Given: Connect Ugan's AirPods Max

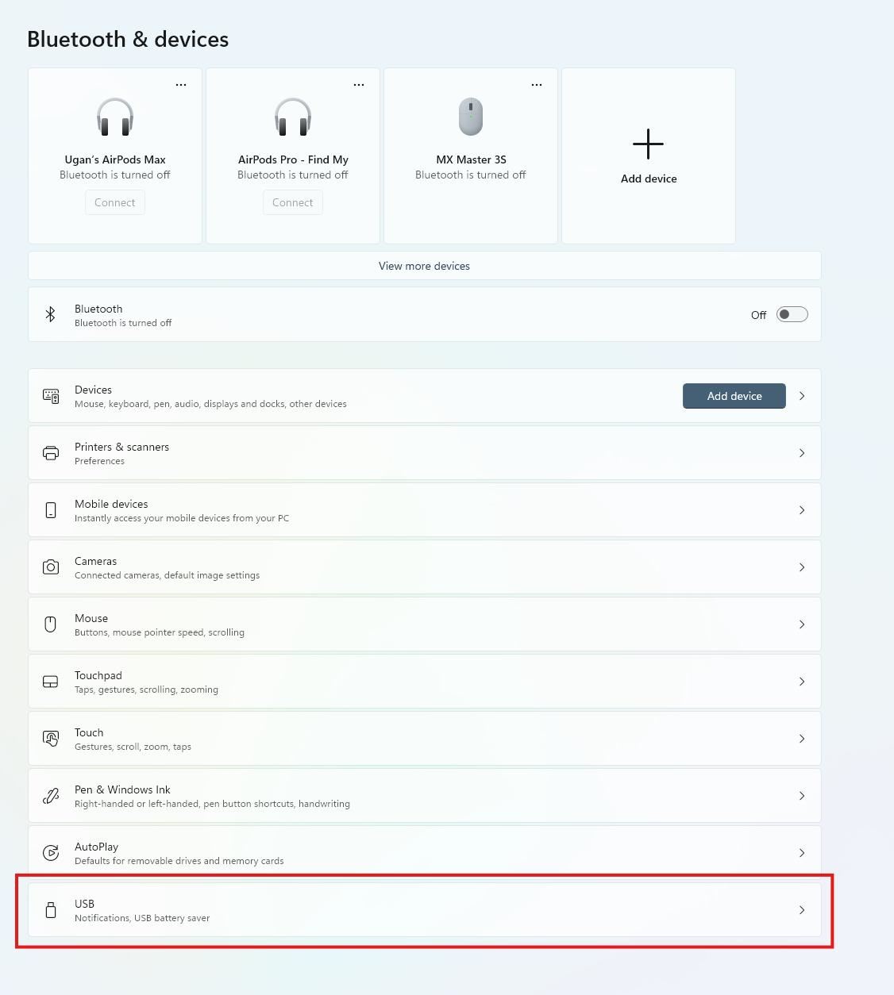Looking at the screenshot, I should 115,202.
